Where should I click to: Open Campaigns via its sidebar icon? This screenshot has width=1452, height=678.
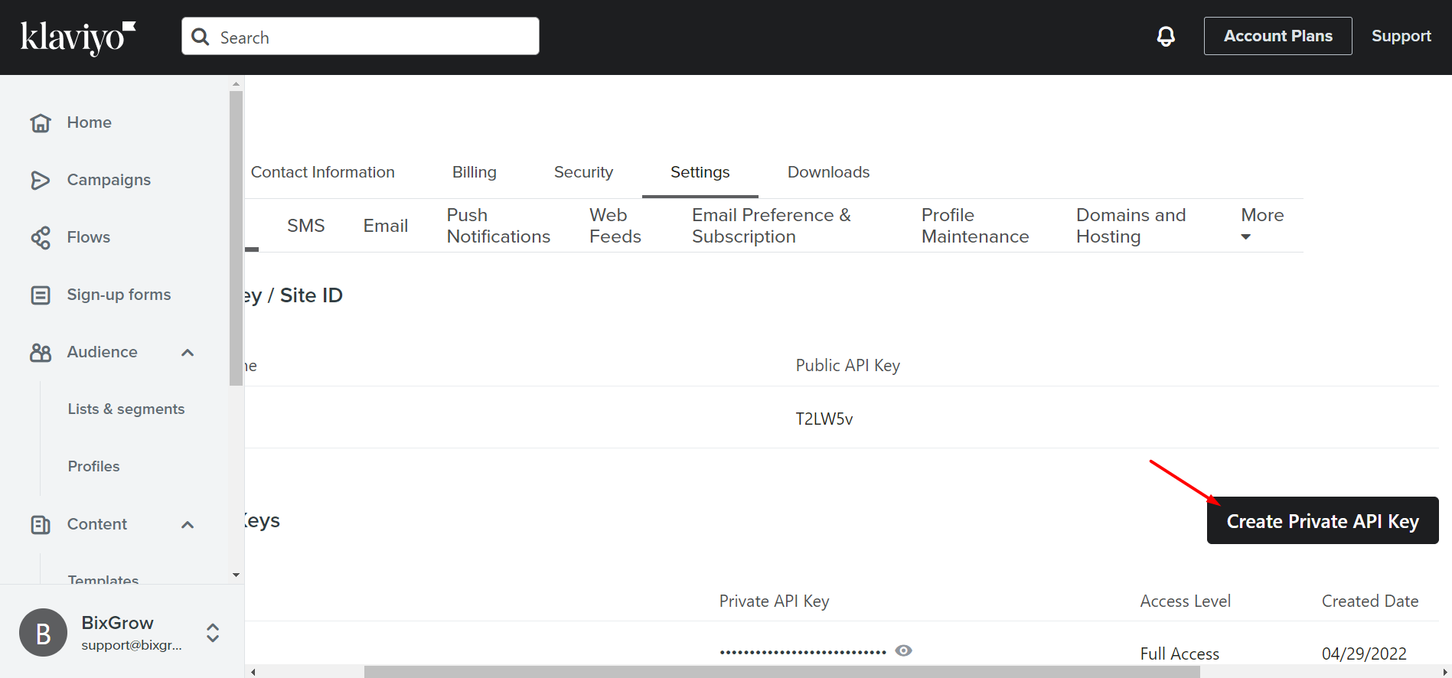(41, 180)
